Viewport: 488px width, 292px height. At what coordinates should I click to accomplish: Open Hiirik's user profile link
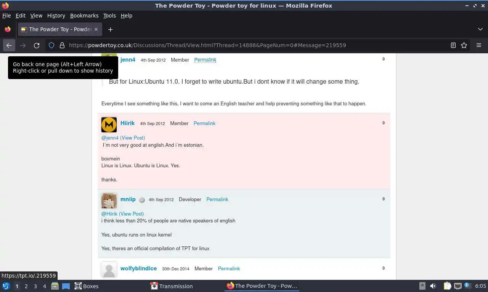click(x=127, y=123)
